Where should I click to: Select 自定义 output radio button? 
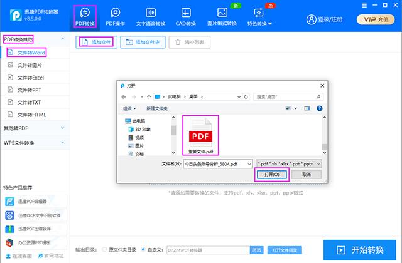tap(143, 250)
